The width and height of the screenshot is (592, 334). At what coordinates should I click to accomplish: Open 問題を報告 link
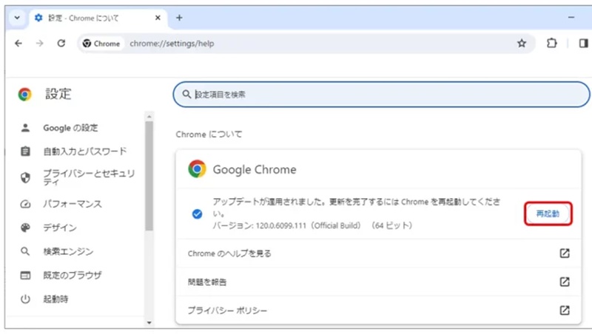(x=379, y=282)
